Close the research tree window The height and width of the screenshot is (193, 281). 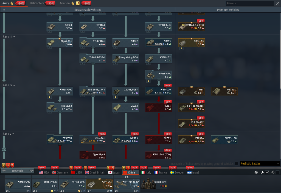pos(278,3)
